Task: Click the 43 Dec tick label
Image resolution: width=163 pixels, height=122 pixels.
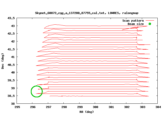Action: click(x=13, y=26)
